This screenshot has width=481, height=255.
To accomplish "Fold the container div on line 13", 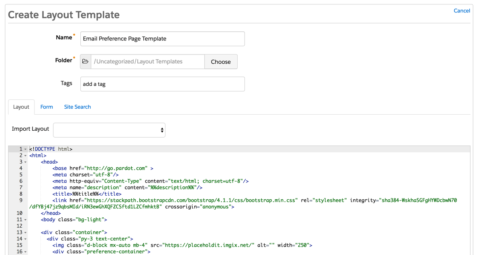I will 25,233.
